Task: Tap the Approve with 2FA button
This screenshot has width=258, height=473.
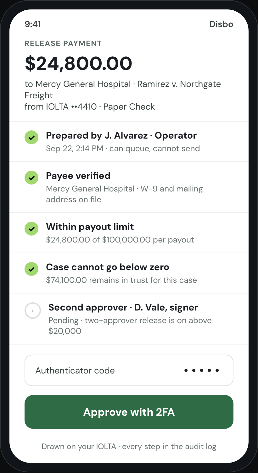Action: [129, 412]
